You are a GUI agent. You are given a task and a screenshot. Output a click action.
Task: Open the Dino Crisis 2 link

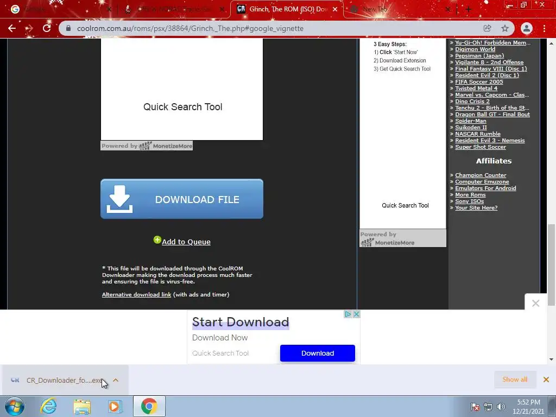click(x=472, y=102)
